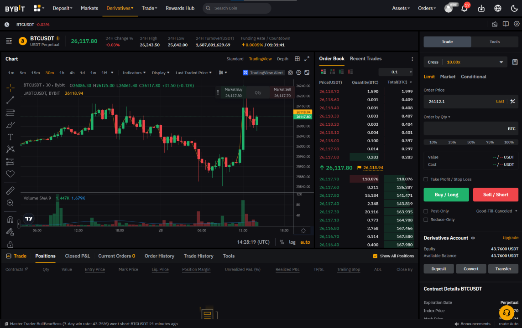Open Markets menu item
522x328 pixels.
click(89, 8)
